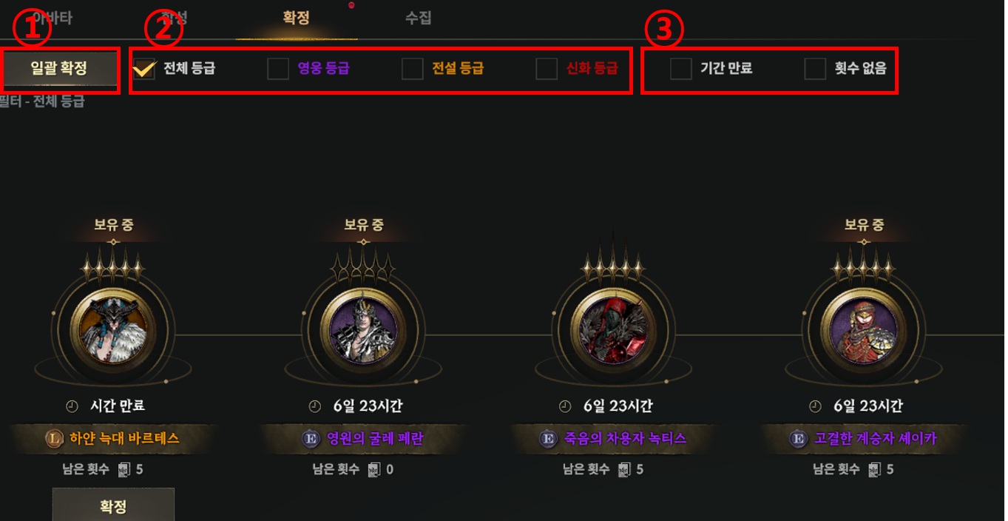Click the clock icon for 셰이카's 6일 23시간
Image resolution: width=1008 pixels, height=521 pixels.
coord(815,406)
